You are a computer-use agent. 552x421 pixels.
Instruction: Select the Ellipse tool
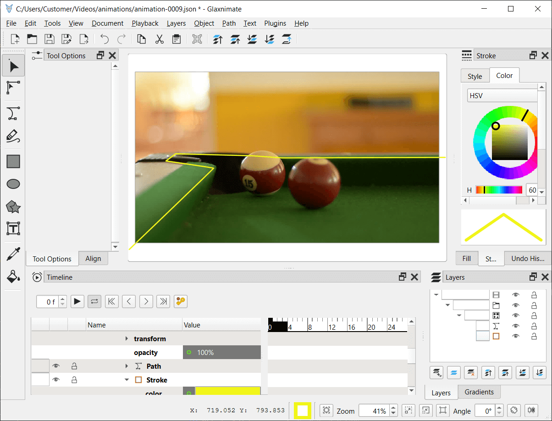pyautogui.click(x=13, y=183)
